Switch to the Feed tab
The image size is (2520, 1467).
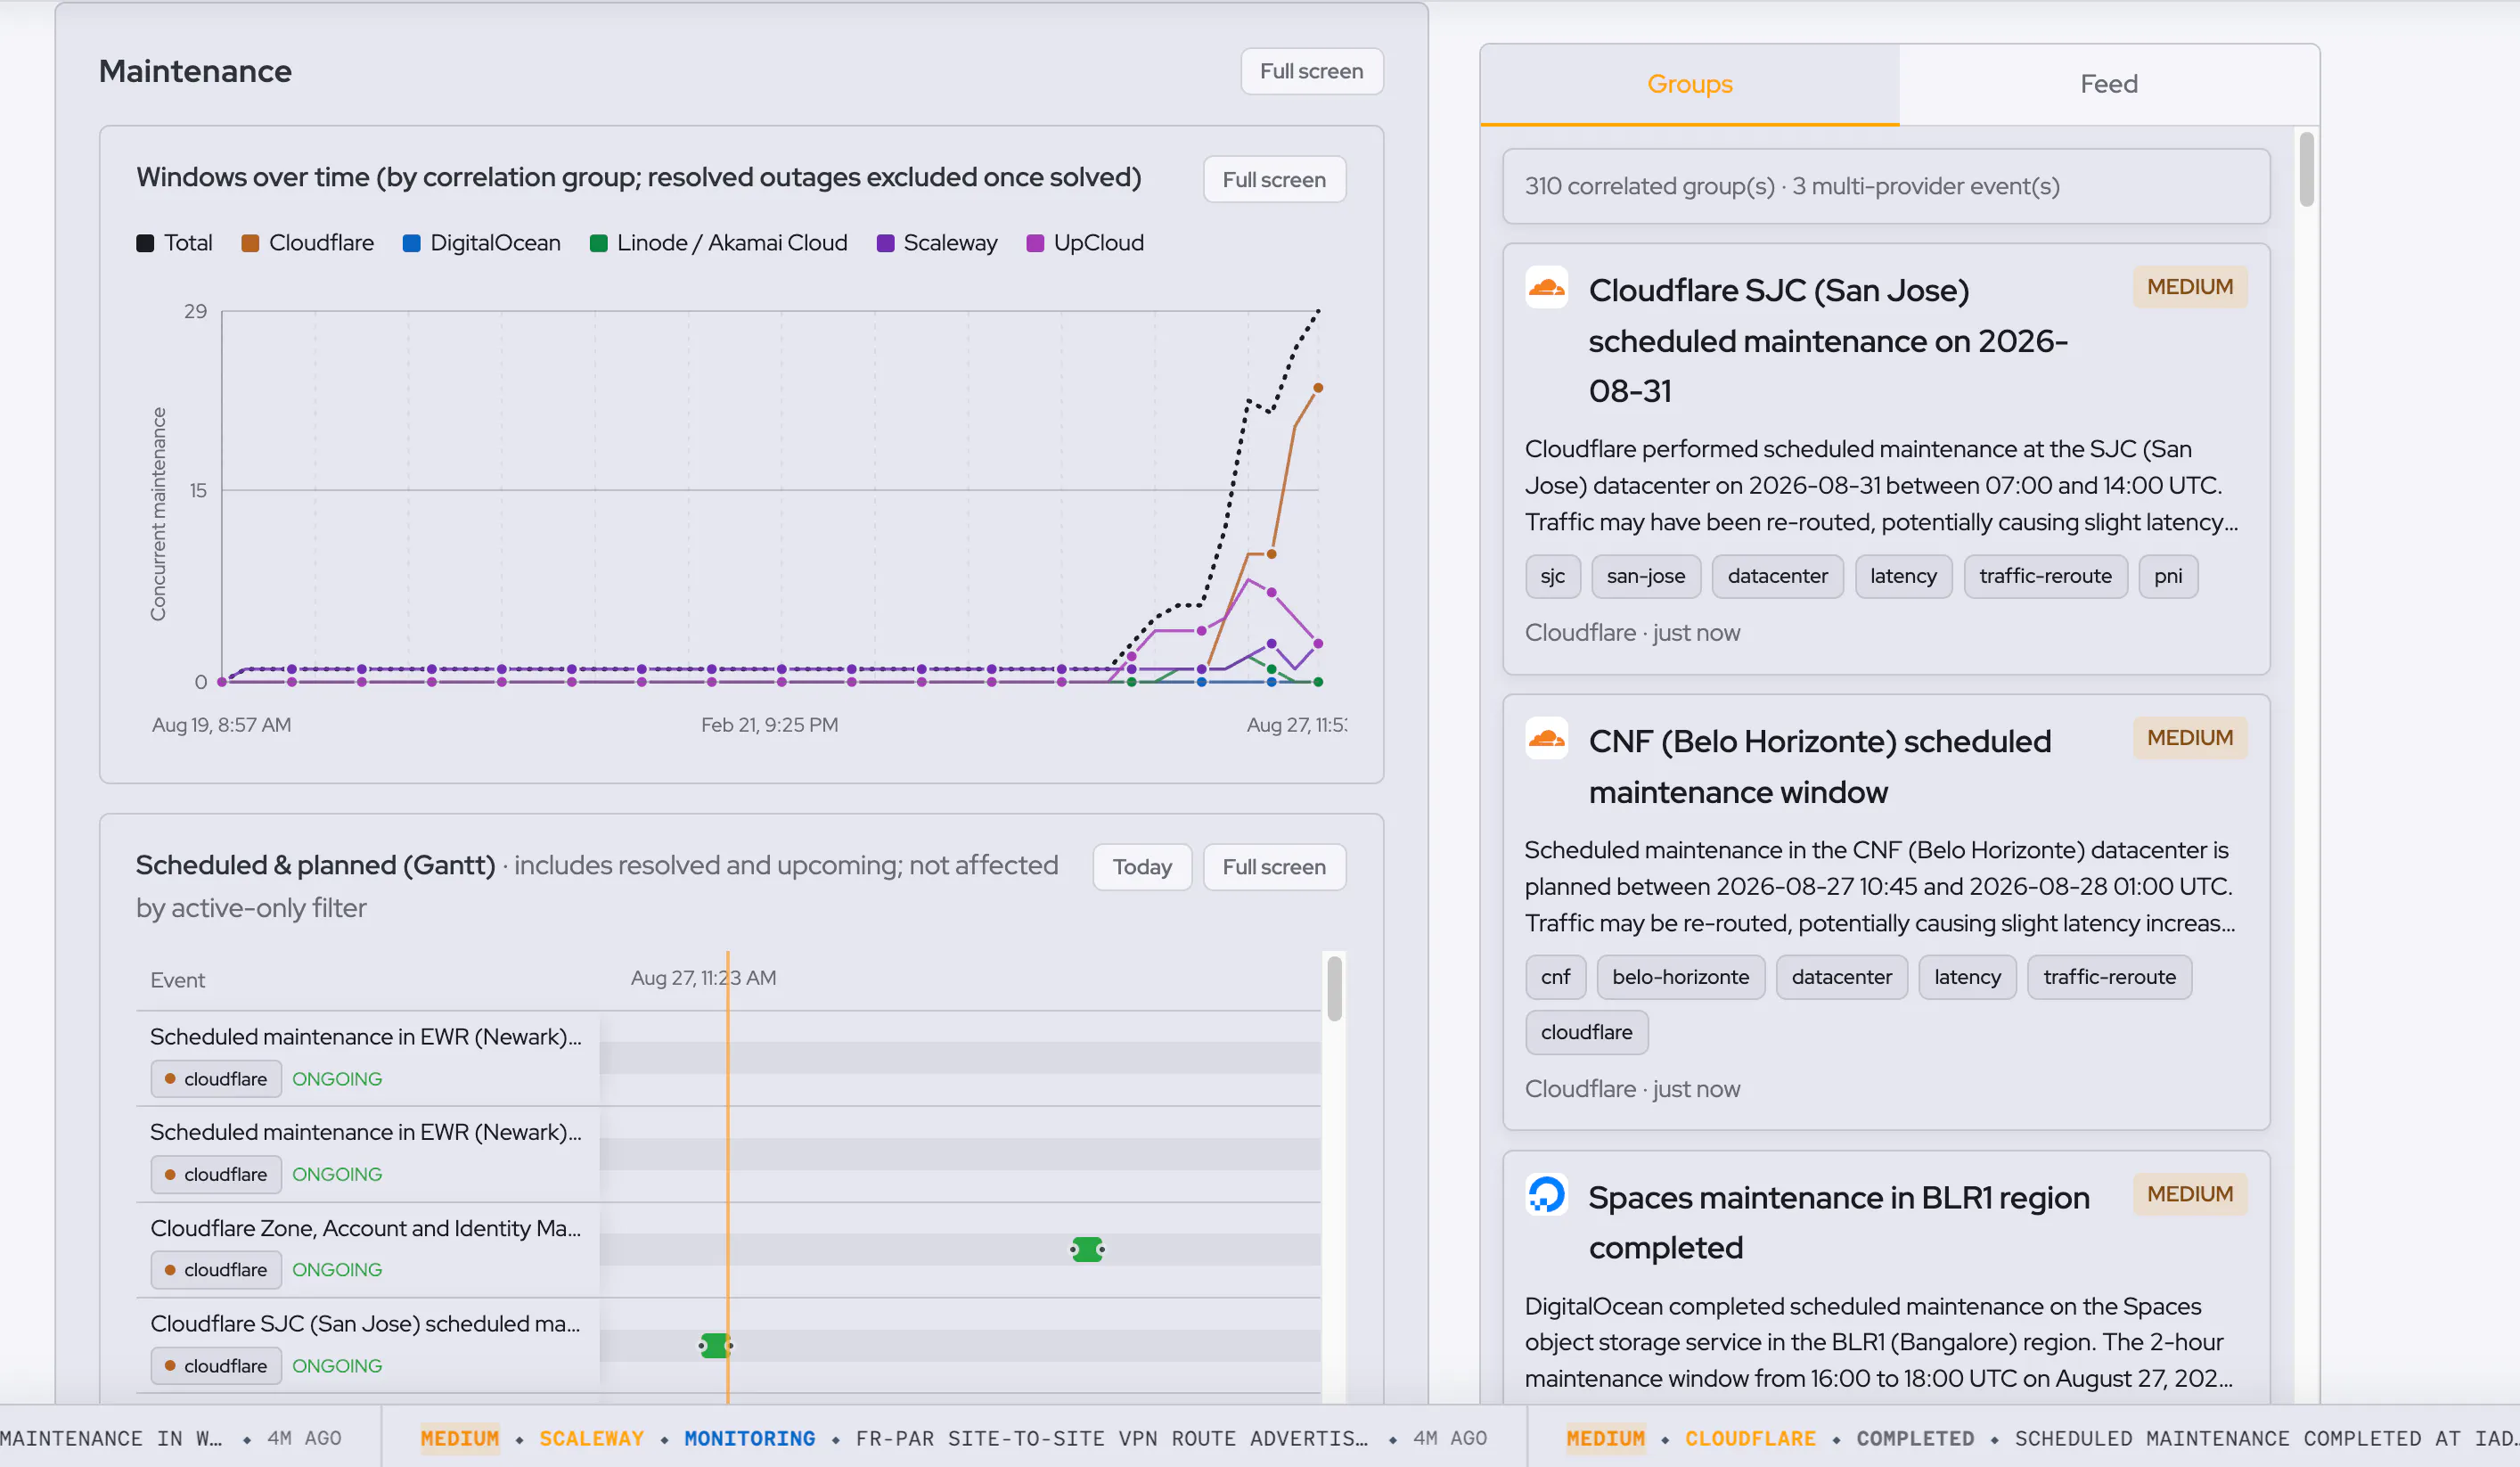(x=2109, y=84)
